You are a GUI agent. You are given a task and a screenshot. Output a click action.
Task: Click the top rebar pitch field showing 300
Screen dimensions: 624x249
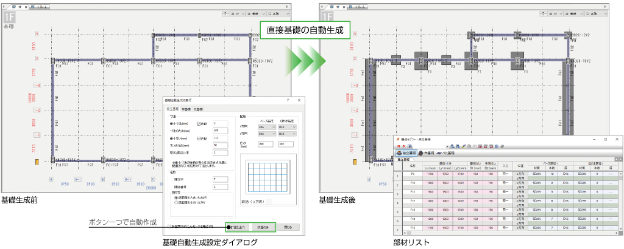[285, 144]
